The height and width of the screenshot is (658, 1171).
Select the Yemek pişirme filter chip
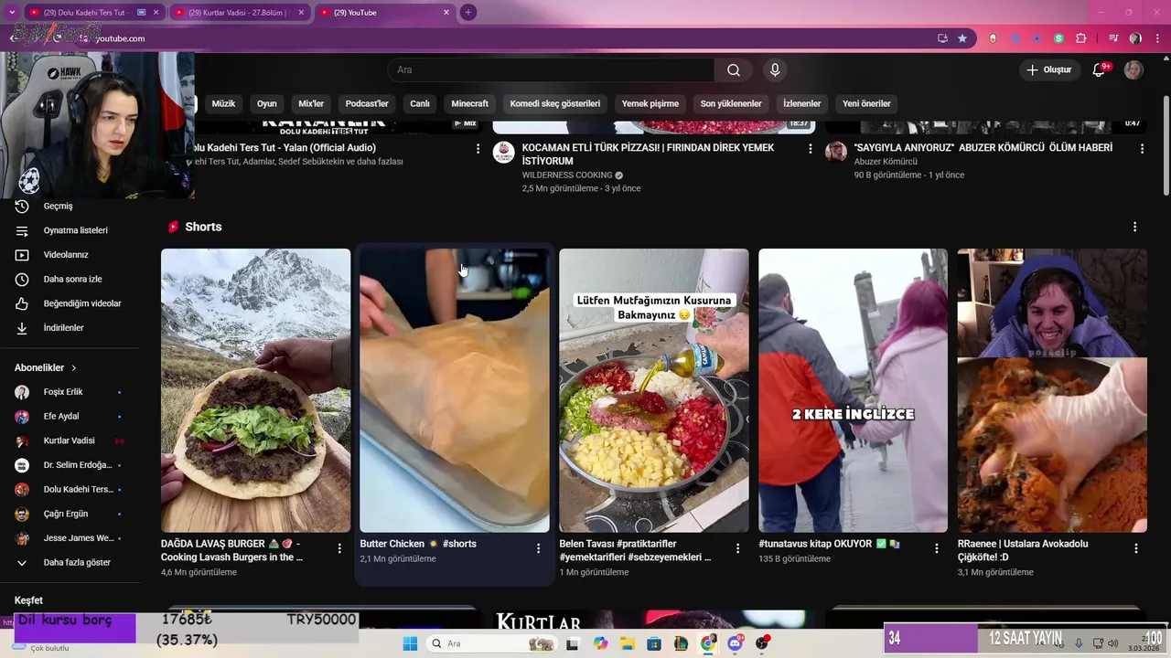pyautogui.click(x=650, y=103)
